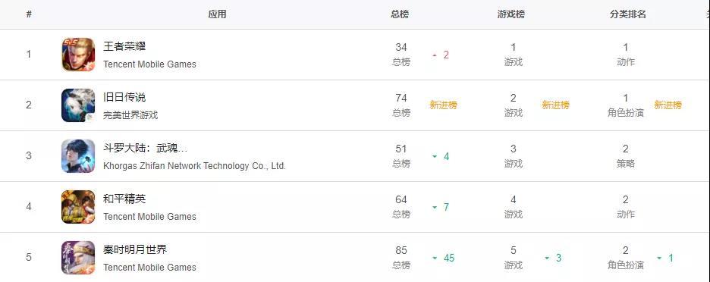Sort by the 游戏榜 column header
This screenshot has width=710, height=282.
coord(511,14)
